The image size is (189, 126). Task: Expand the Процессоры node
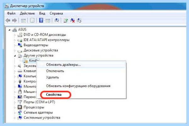(x=15, y=107)
